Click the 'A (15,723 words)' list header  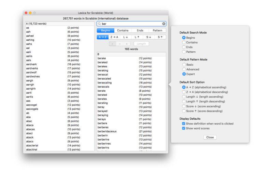[60, 24]
